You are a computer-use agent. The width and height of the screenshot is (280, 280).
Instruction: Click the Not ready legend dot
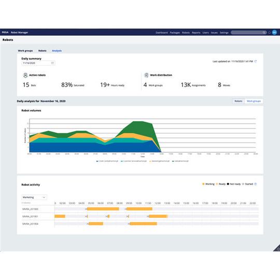228,184
